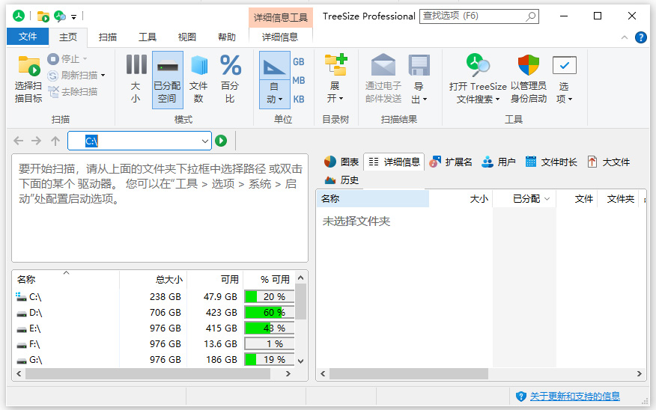Toggle the GB unit option
Screen dimensions: 656x410
click(x=299, y=62)
